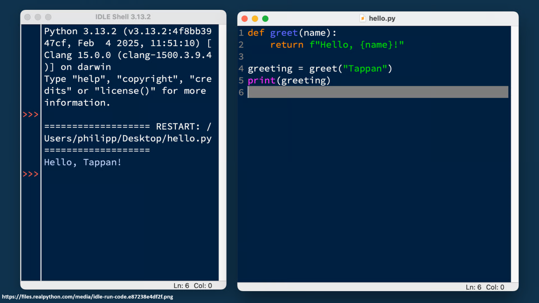Viewport: 539px width, 303px height.
Task: Zoom the hello.py window with green button
Action: coord(265,19)
